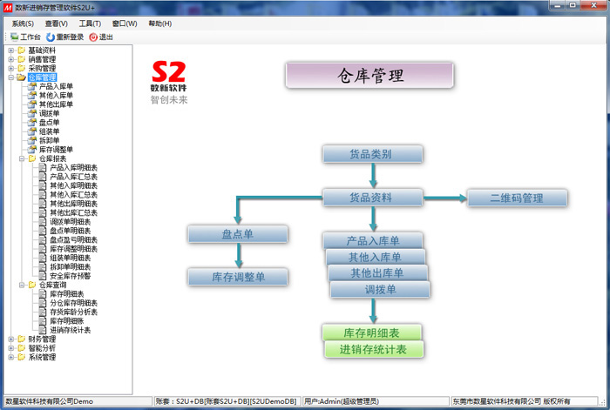Click the 库存调整单 flowchart button
The width and height of the screenshot is (610, 410).
click(238, 277)
